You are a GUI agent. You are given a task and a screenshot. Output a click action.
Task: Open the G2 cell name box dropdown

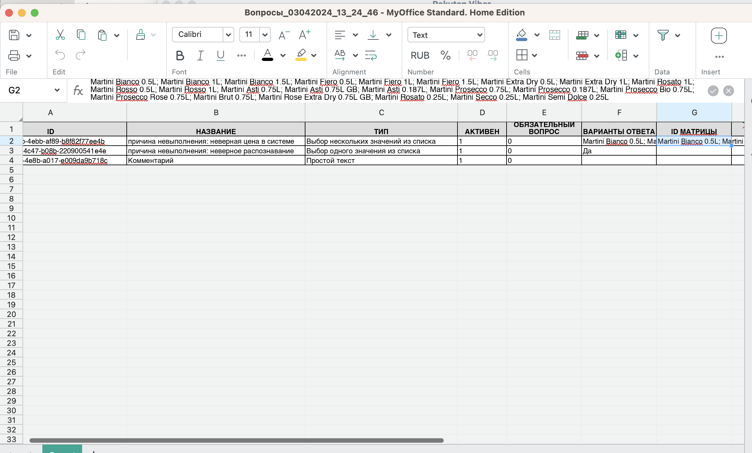tap(57, 90)
